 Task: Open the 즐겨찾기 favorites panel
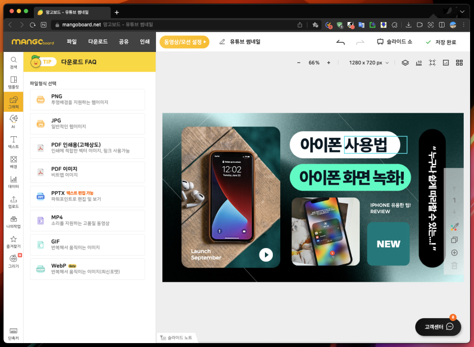tap(13, 242)
